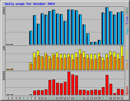This screenshot has height=101, width=130.
Task: Click the day 12 red KBytes bar
Action: coord(50,88)
